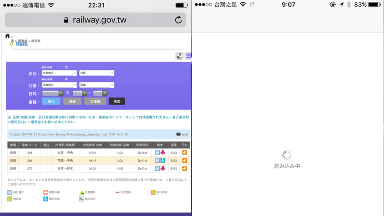Click the 臨時列車 legend icon

tap(45, 192)
